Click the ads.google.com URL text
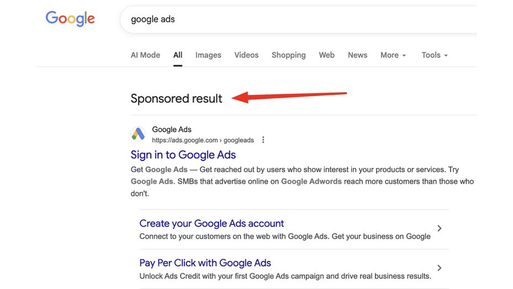This screenshot has height=289, width=513. click(203, 140)
